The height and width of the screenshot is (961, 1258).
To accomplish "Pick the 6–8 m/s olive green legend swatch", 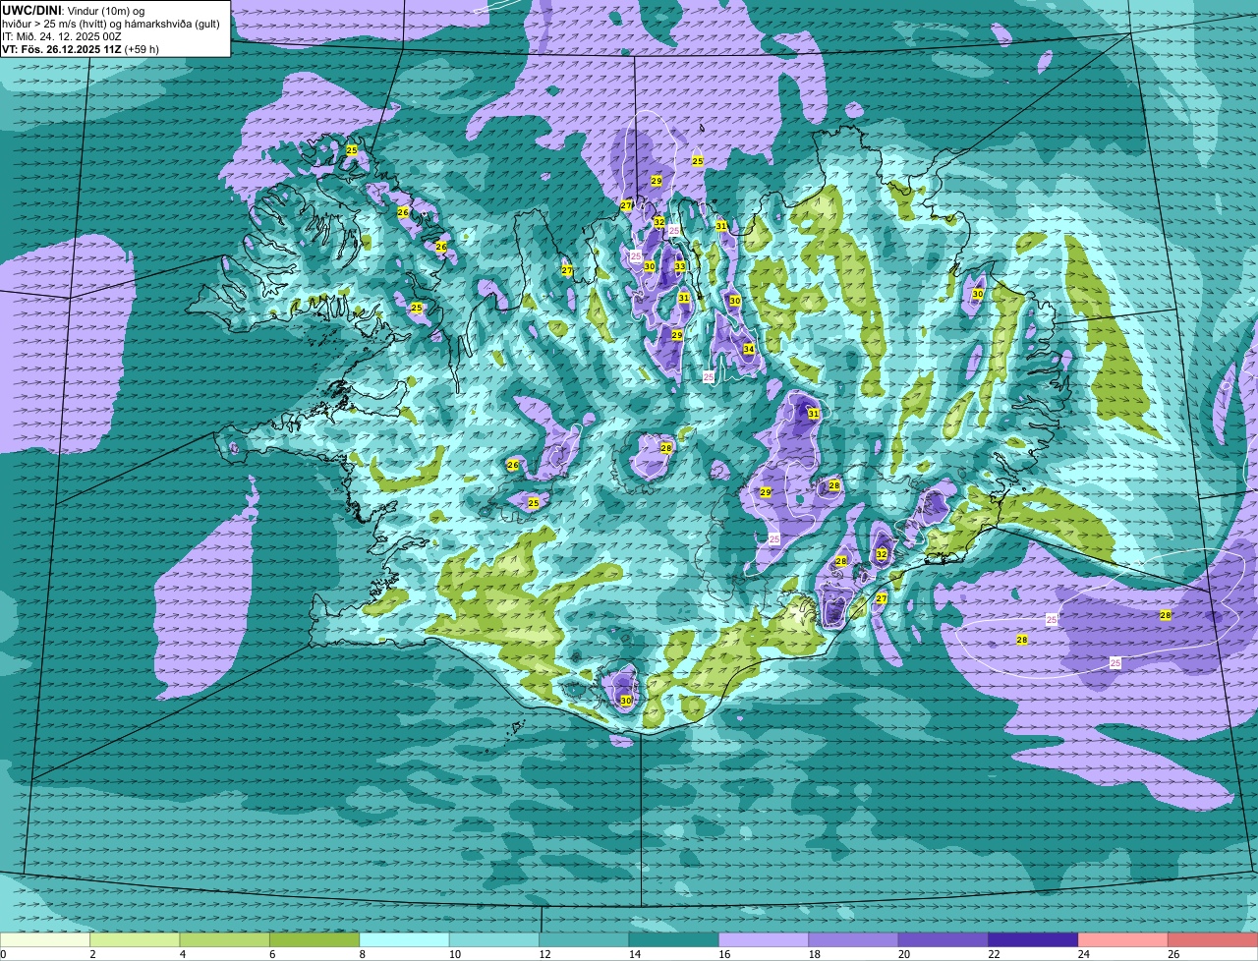I will coord(314,939).
